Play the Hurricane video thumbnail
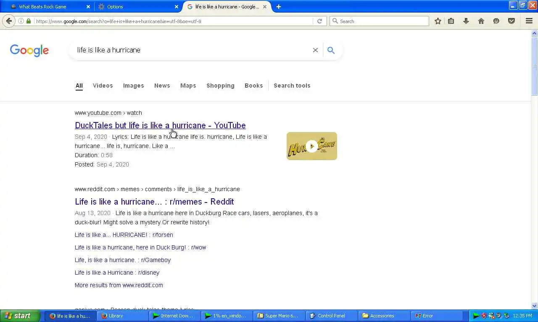The width and height of the screenshot is (538, 322). (312, 146)
